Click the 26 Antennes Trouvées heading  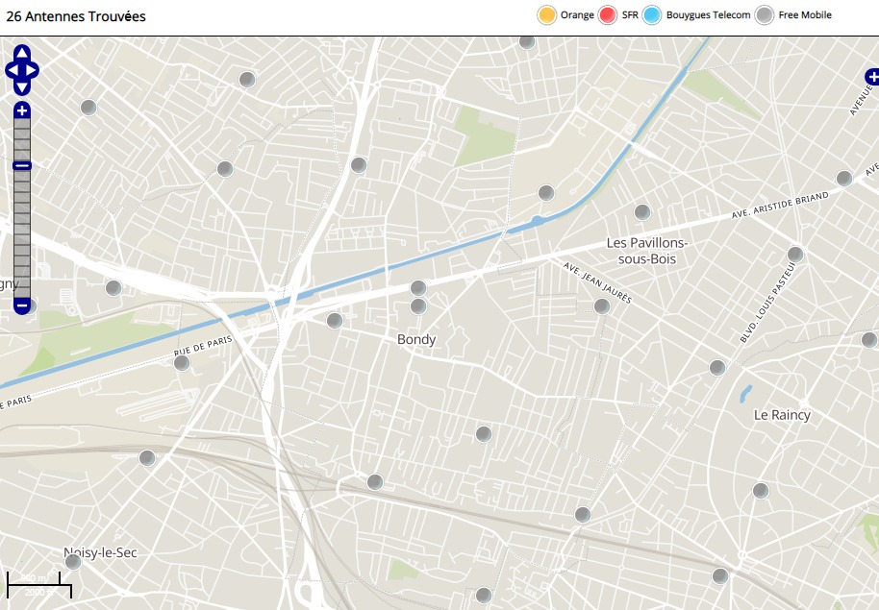(76, 16)
